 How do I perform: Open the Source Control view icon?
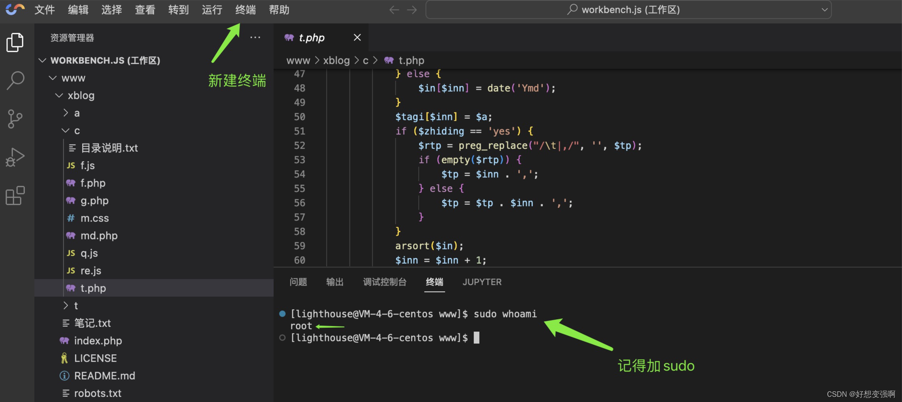coord(15,119)
